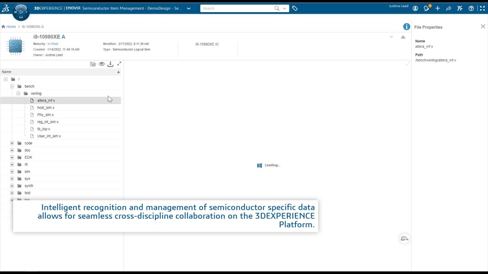This screenshot has height=274, width=488.
Task: Expand the search options arrow
Action: (285, 9)
